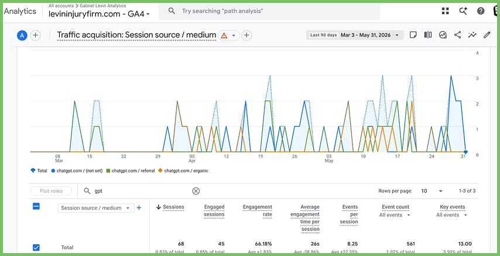Open the AI search sparkle icon

pyautogui.click(x=463, y=11)
